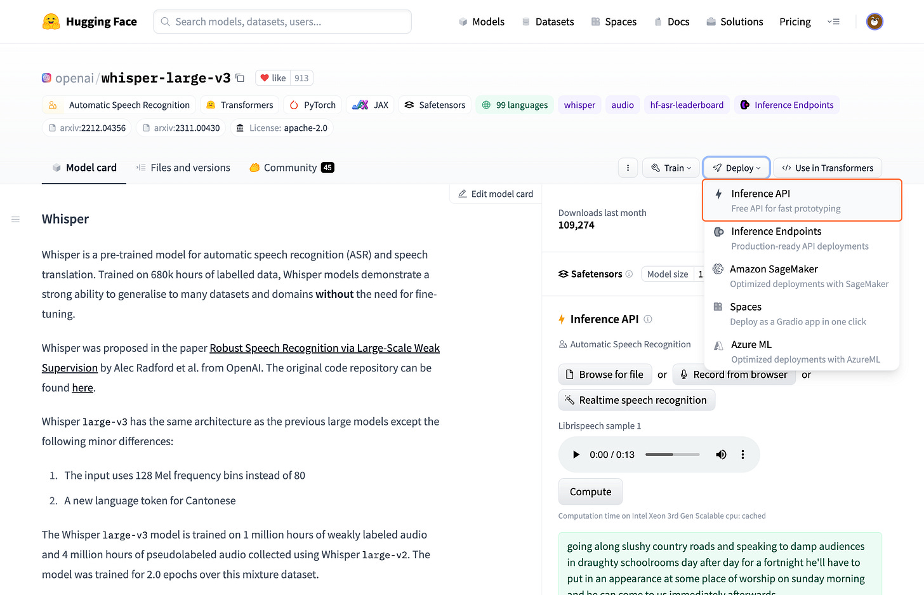The height and width of the screenshot is (595, 924).
Task: Click the info icon beside Inference API heading
Action: 648,319
